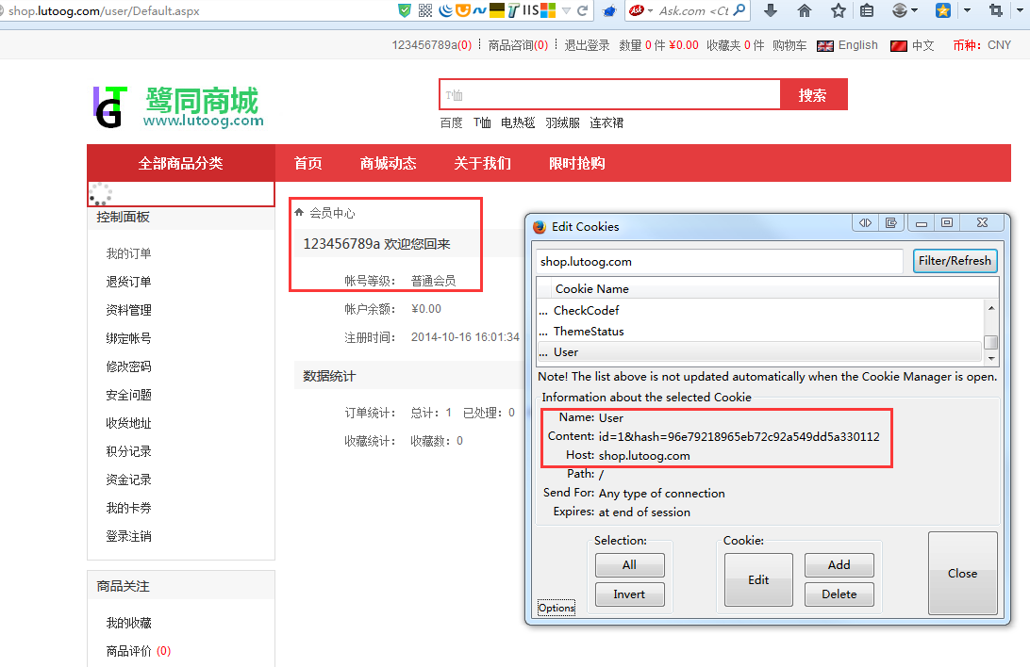Go to 首页 in the navigation bar

(x=307, y=163)
